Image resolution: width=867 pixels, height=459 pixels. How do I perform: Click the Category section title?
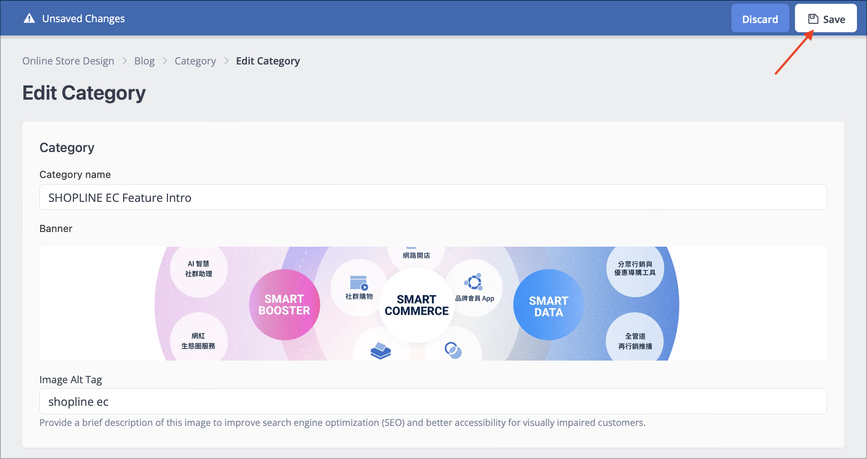[67, 147]
